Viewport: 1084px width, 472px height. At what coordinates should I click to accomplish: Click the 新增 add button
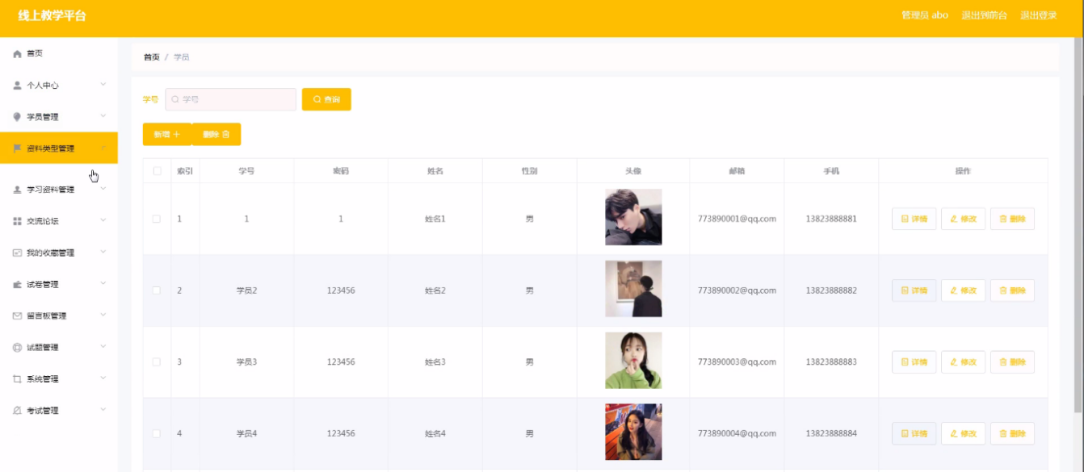click(x=166, y=135)
